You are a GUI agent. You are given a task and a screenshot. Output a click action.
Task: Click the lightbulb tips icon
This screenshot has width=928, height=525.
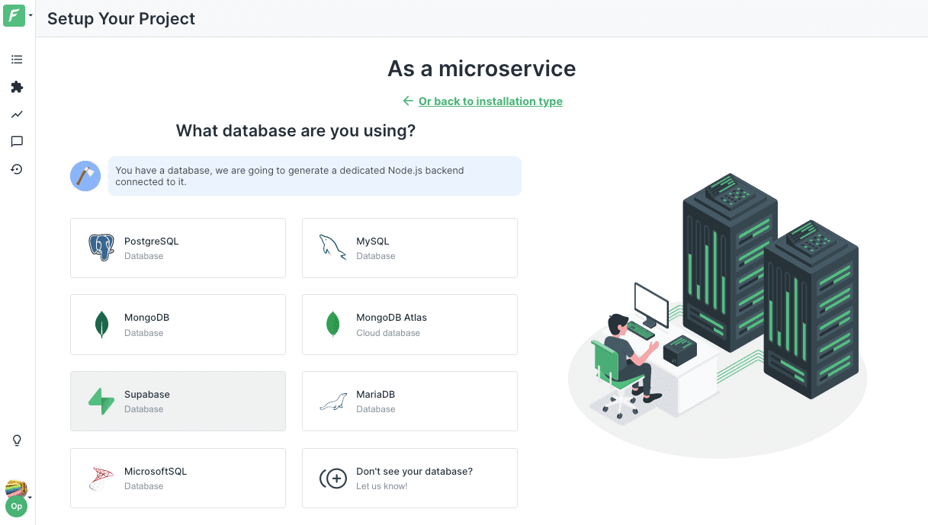[17, 440]
